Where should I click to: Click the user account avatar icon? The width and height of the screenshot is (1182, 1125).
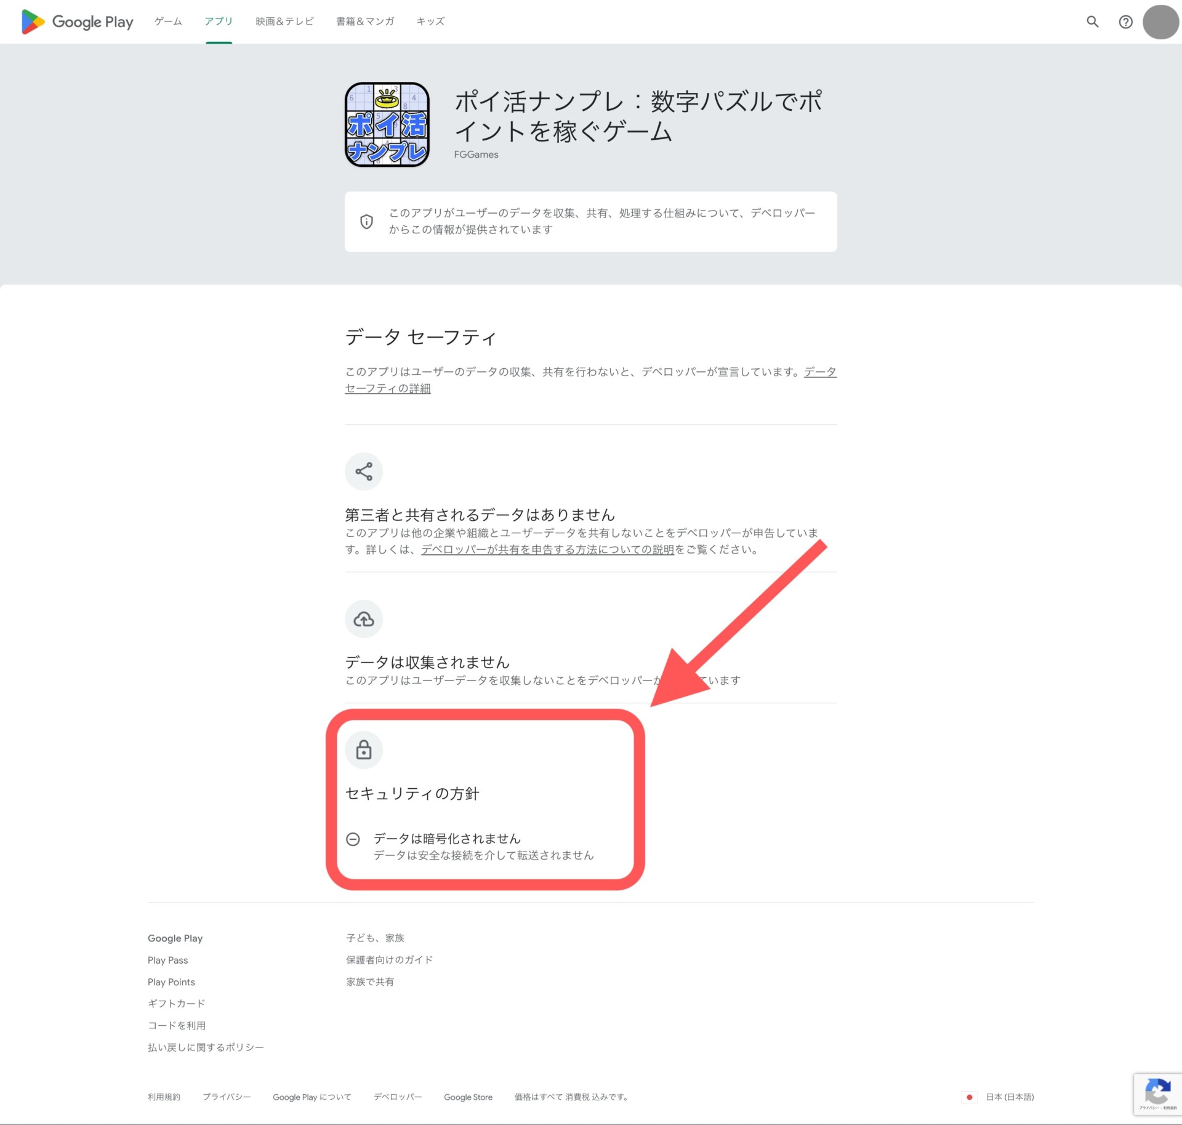click(x=1159, y=21)
